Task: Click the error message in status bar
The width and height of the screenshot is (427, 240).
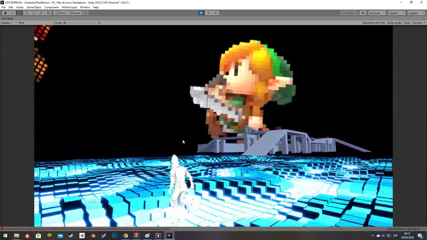Action: pyautogui.click(x=86, y=229)
